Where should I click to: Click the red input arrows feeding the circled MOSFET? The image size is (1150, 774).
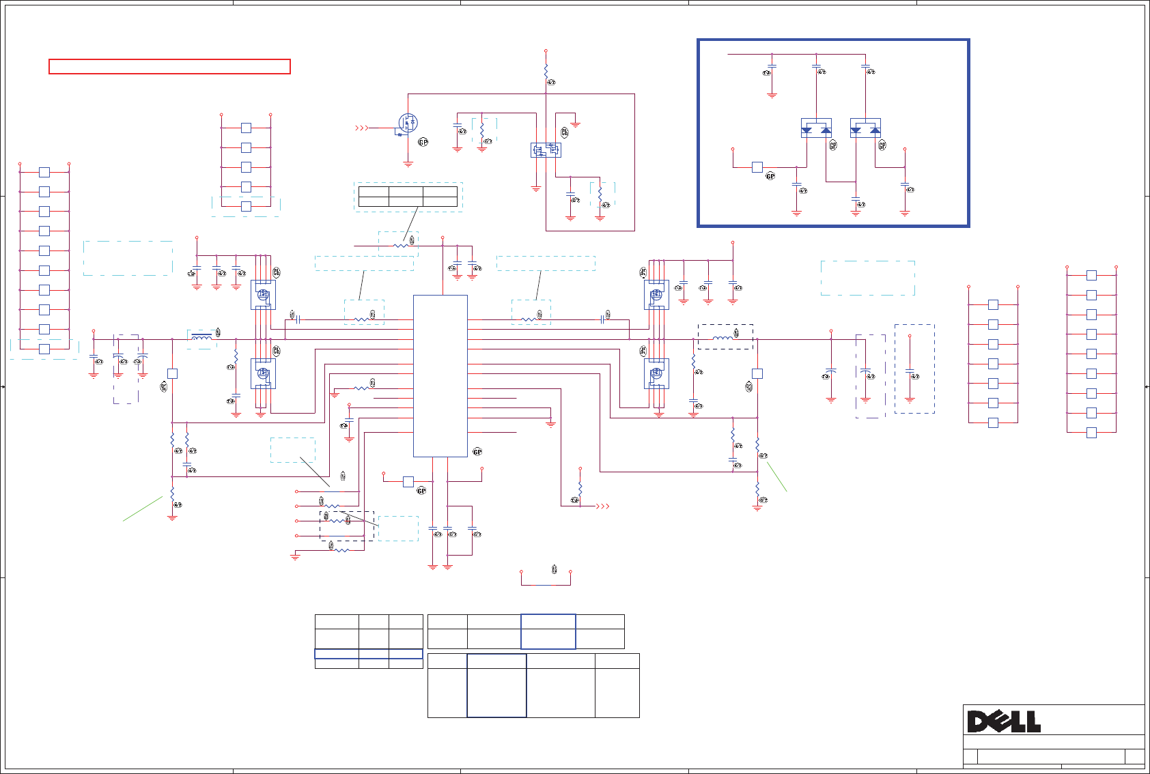tap(362, 128)
